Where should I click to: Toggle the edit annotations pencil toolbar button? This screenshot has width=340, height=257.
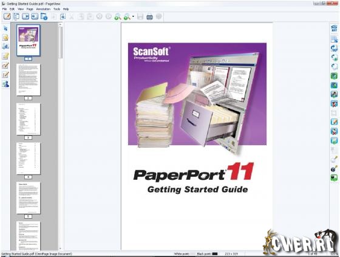pos(7,16)
